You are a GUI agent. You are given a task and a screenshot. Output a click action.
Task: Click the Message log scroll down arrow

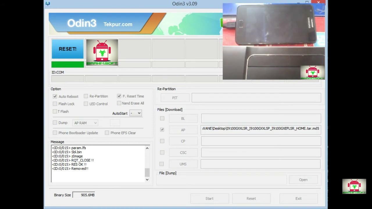click(147, 180)
